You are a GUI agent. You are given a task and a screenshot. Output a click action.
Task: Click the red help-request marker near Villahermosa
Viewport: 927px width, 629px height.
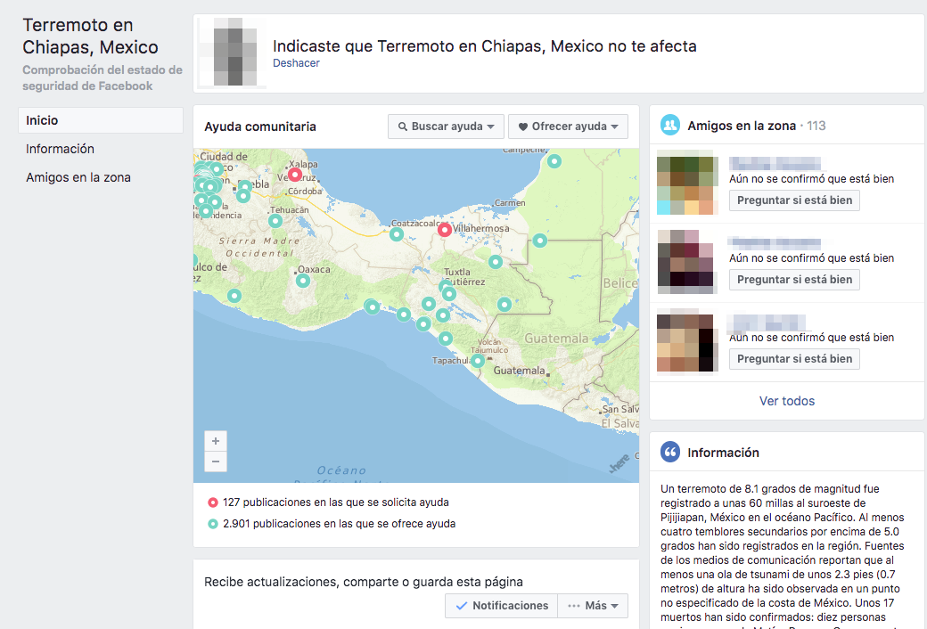[x=445, y=230]
